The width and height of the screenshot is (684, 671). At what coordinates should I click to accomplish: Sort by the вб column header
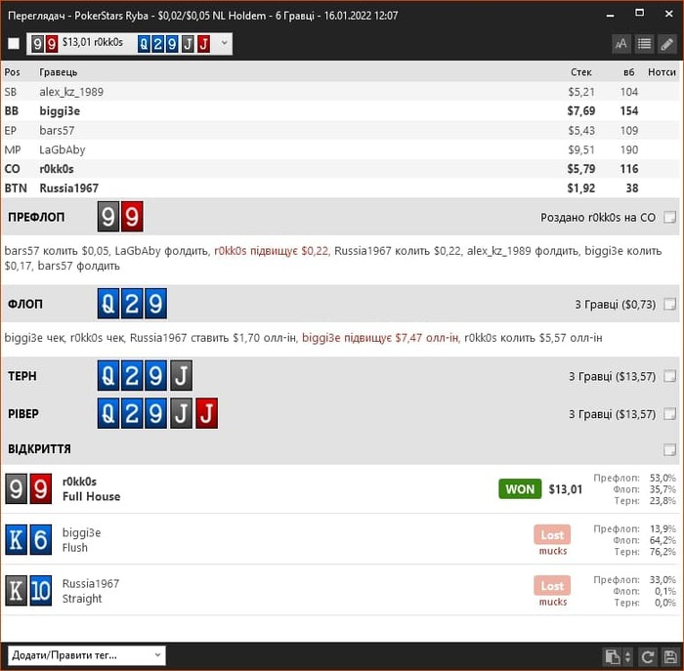click(x=628, y=72)
